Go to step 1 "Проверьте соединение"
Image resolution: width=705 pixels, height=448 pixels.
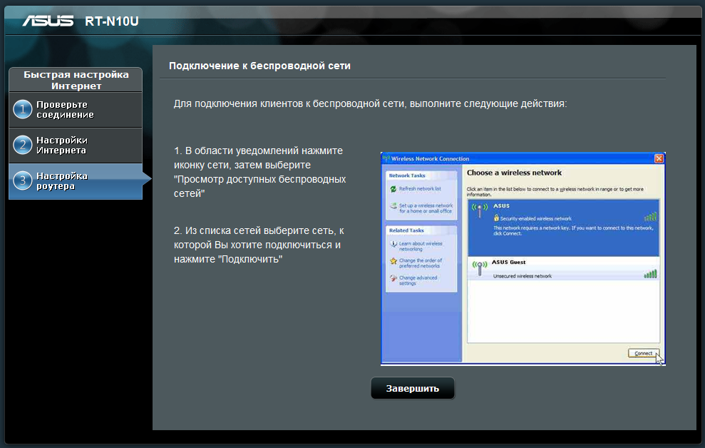click(x=76, y=110)
